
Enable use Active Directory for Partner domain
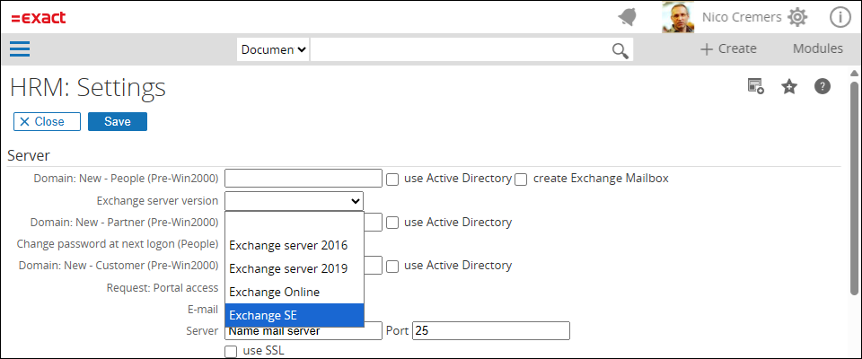point(393,222)
